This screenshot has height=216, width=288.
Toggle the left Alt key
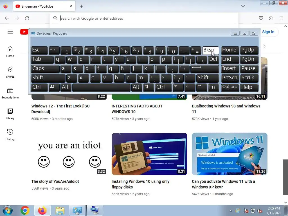tap(66, 88)
